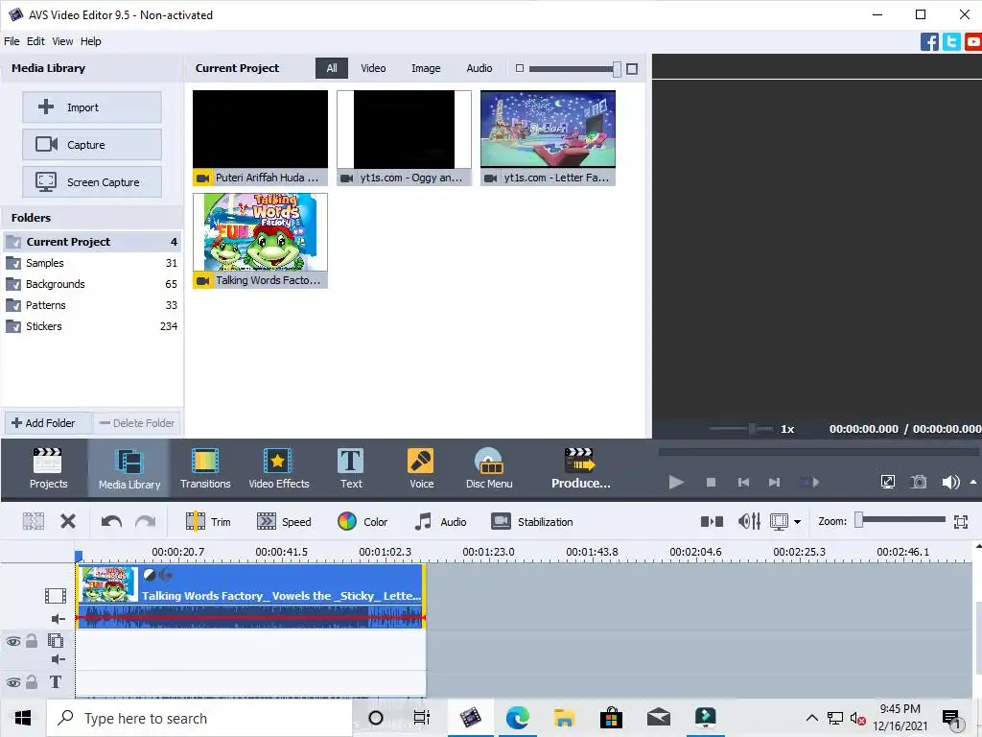Mute the preview volume speaker

tap(950, 482)
